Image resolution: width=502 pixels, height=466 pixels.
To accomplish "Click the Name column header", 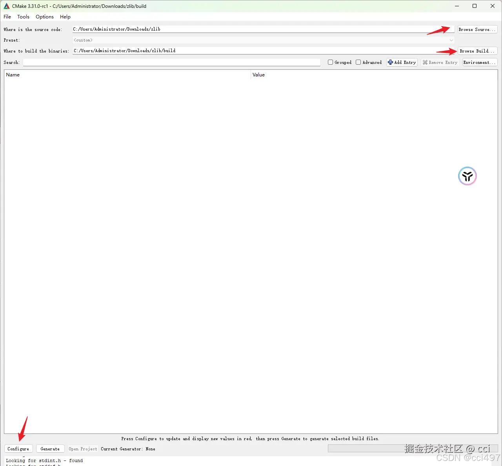I will (x=127, y=75).
